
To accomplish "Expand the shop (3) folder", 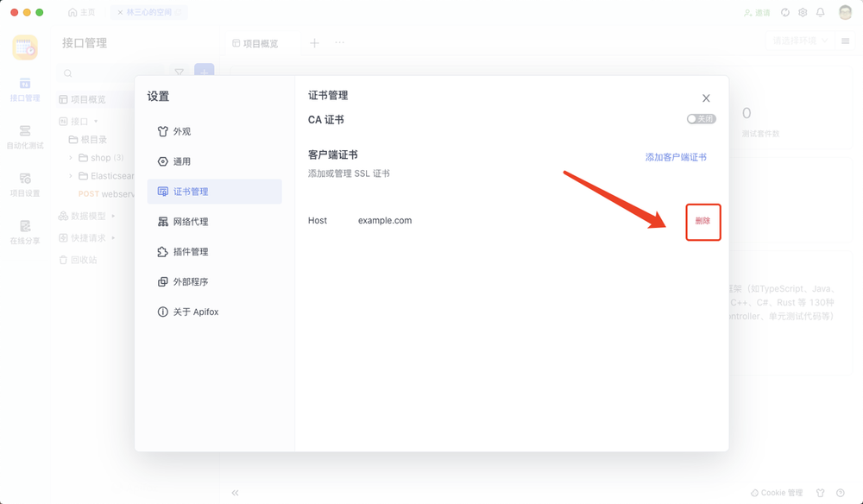I will pos(101,157).
